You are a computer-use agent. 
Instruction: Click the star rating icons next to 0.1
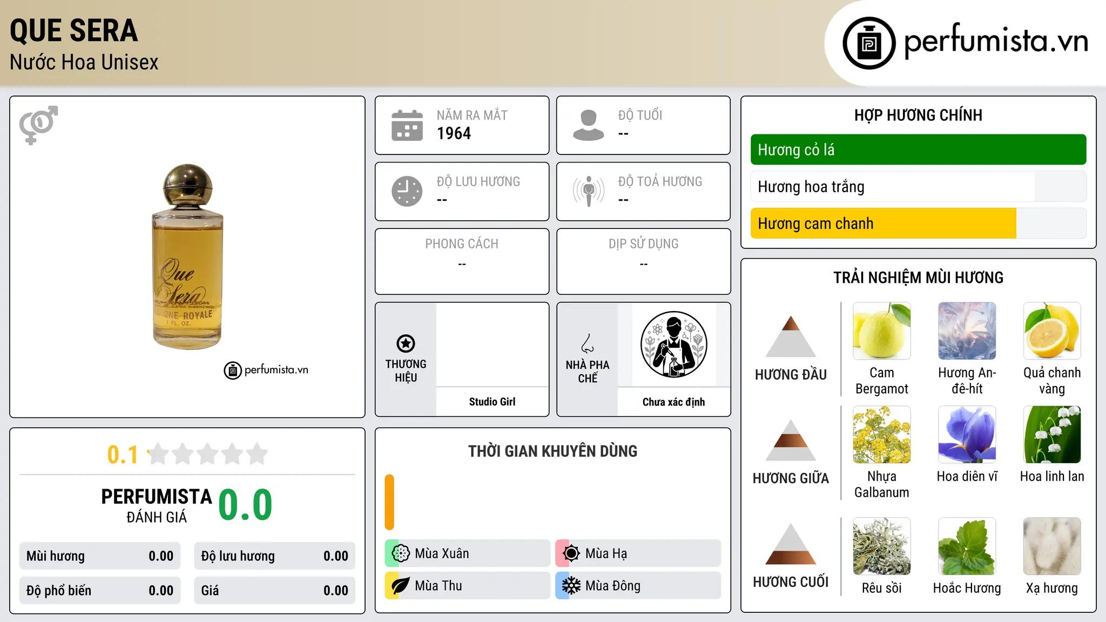(x=208, y=454)
